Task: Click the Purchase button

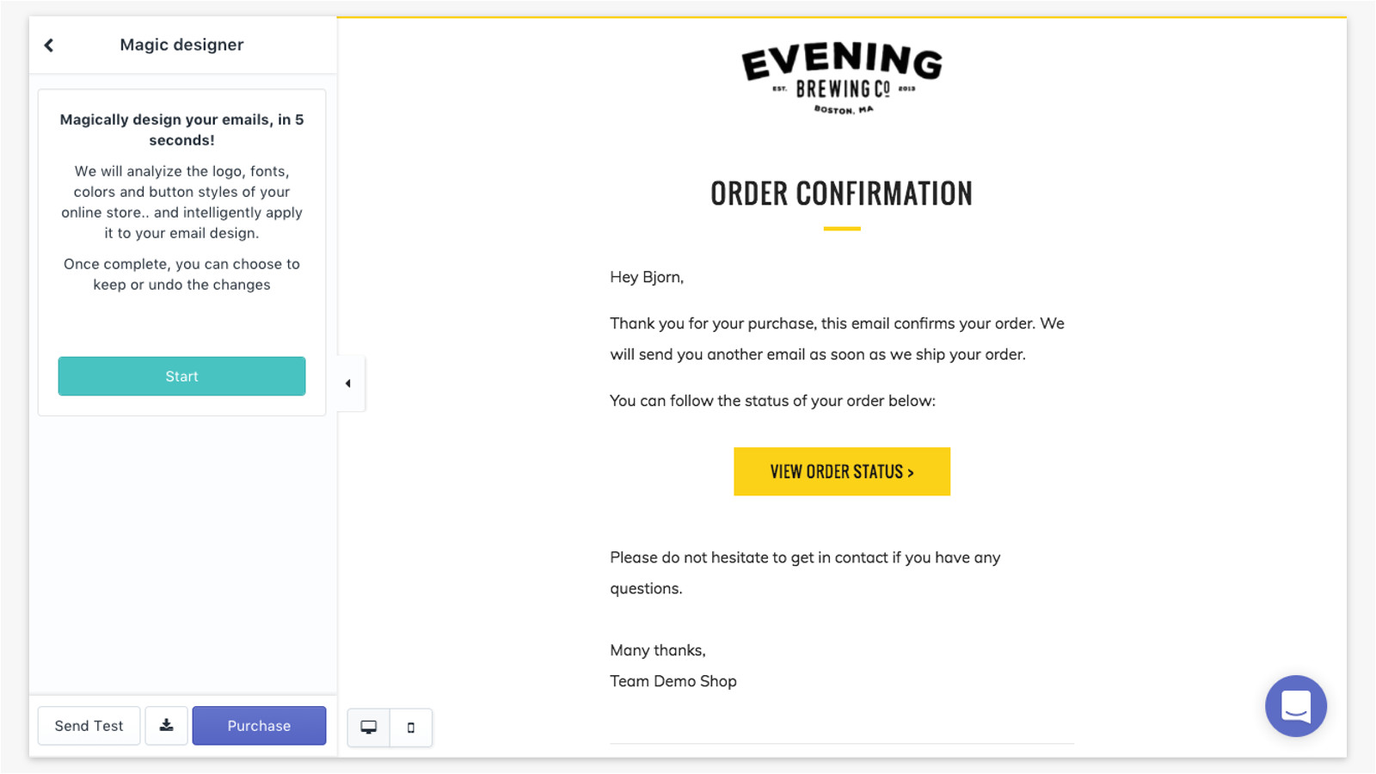Action: tap(259, 726)
